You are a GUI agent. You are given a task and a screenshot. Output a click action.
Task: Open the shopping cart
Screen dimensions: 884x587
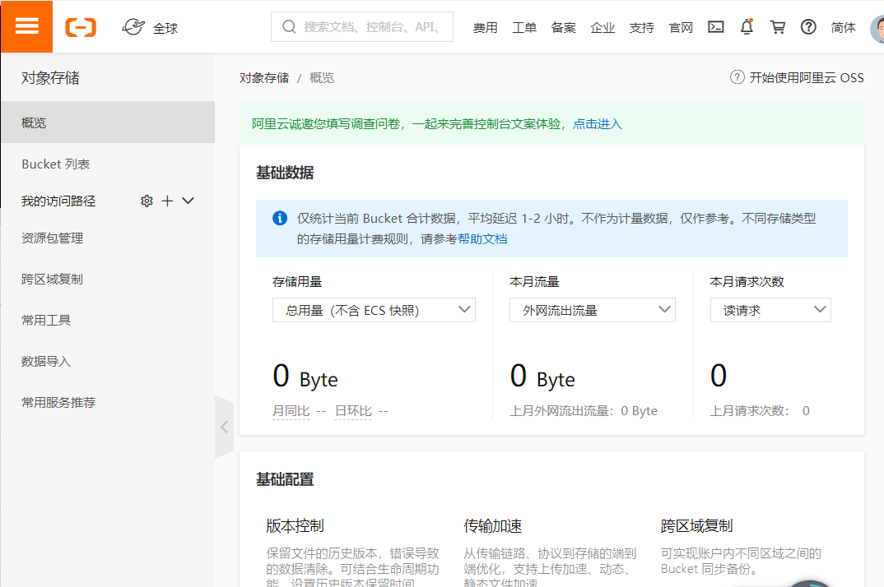click(x=778, y=27)
